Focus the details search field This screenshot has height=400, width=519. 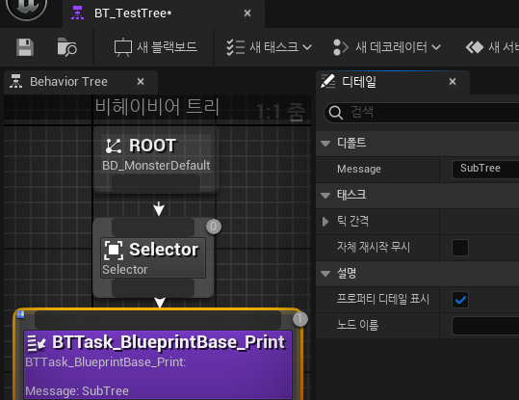coord(422,113)
